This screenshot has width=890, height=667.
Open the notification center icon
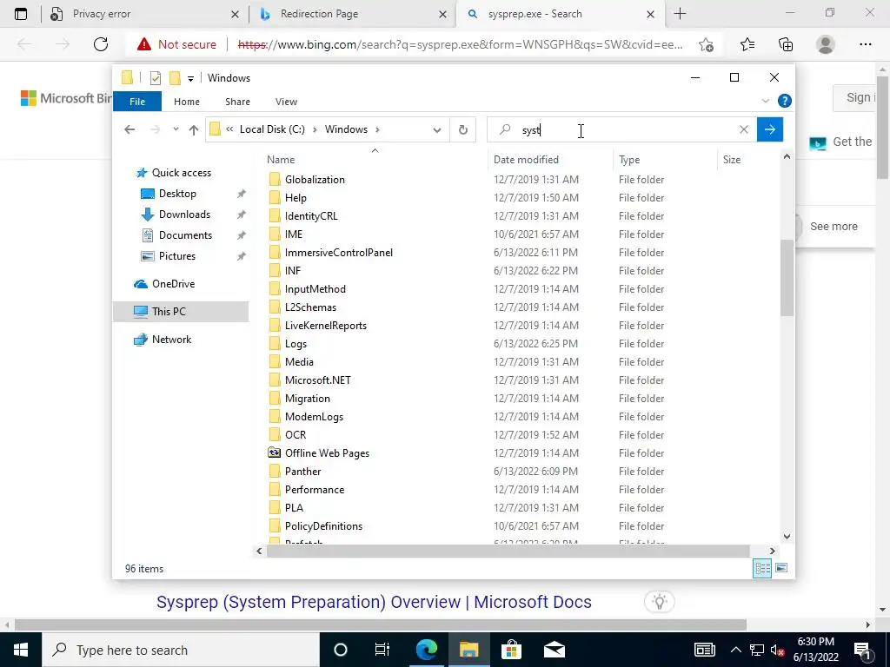(x=863, y=650)
